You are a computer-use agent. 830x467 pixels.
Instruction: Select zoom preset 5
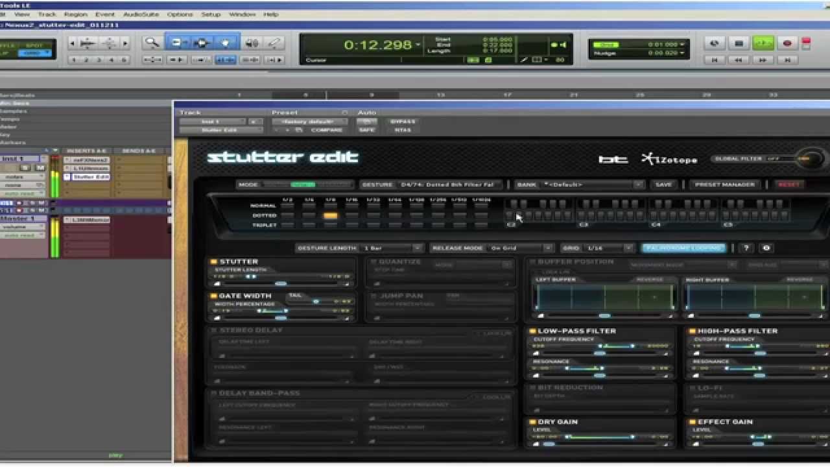(123, 60)
